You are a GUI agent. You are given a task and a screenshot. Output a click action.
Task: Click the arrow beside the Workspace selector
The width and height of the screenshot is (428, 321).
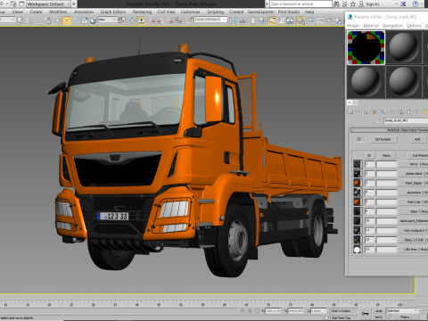(74, 4)
